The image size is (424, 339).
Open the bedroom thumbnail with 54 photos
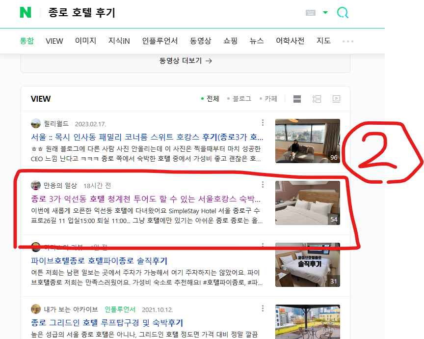pyautogui.click(x=308, y=203)
